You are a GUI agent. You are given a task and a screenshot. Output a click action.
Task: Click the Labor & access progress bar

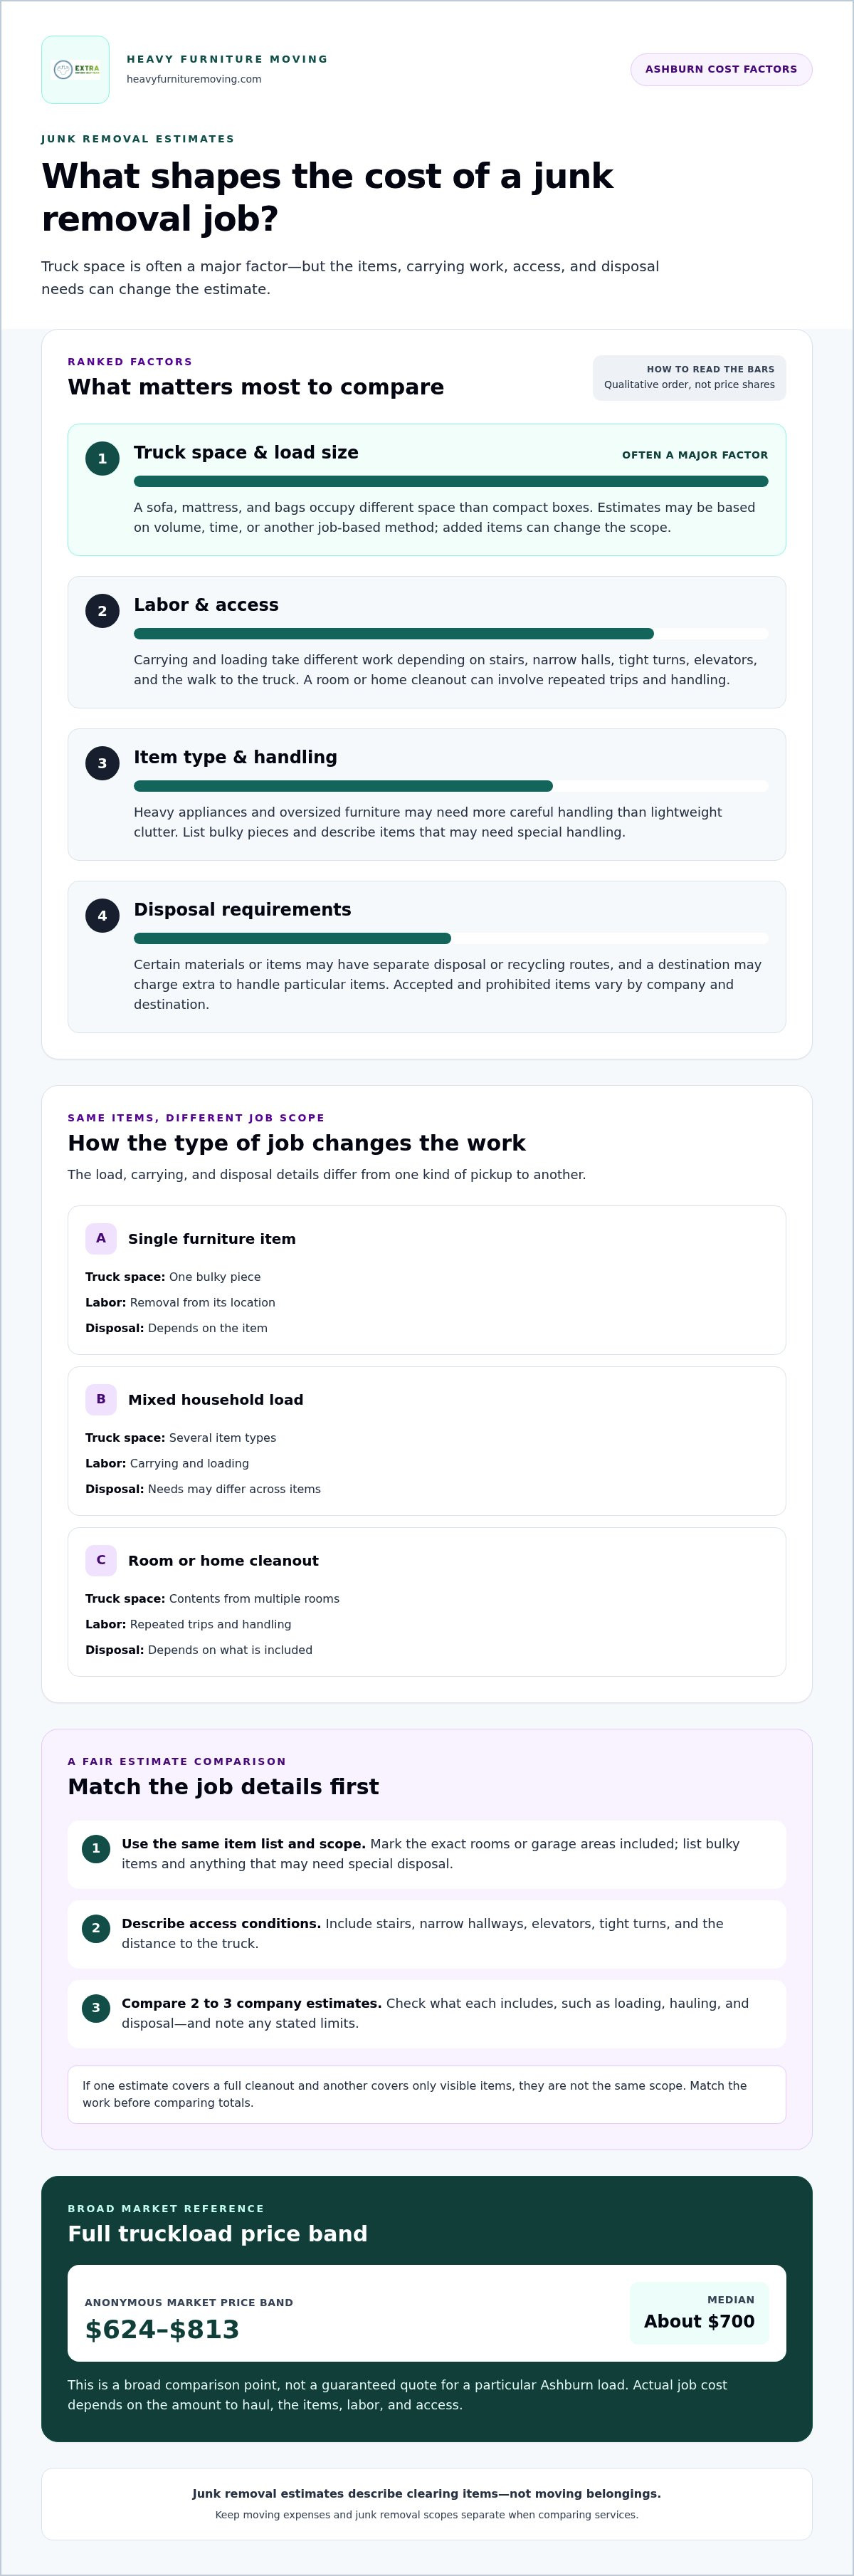point(451,633)
